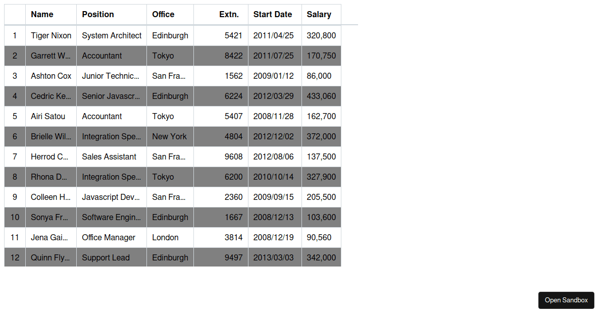Click the Salary column header
606x318 pixels.
321,14
